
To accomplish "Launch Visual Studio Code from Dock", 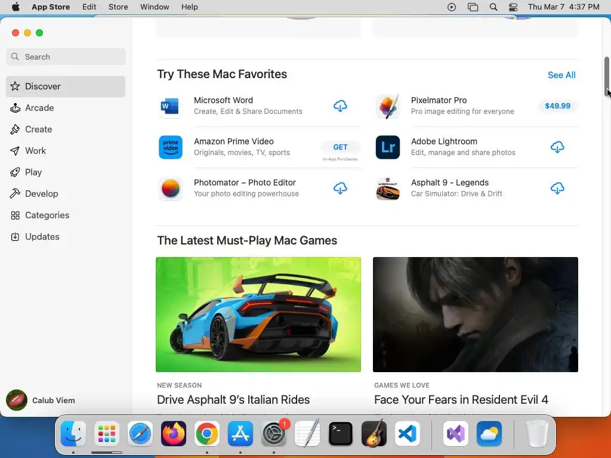I will point(408,434).
